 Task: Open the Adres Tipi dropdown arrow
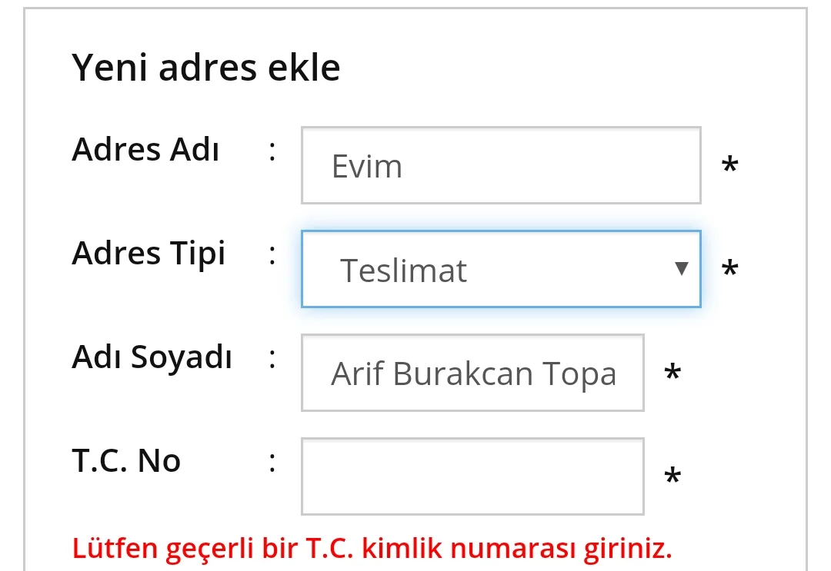tap(682, 269)
